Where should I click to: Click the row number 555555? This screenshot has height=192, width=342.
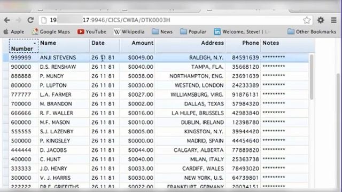coord(21,132)
